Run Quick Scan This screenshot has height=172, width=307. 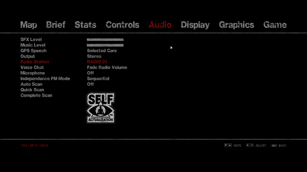[32, 90]
